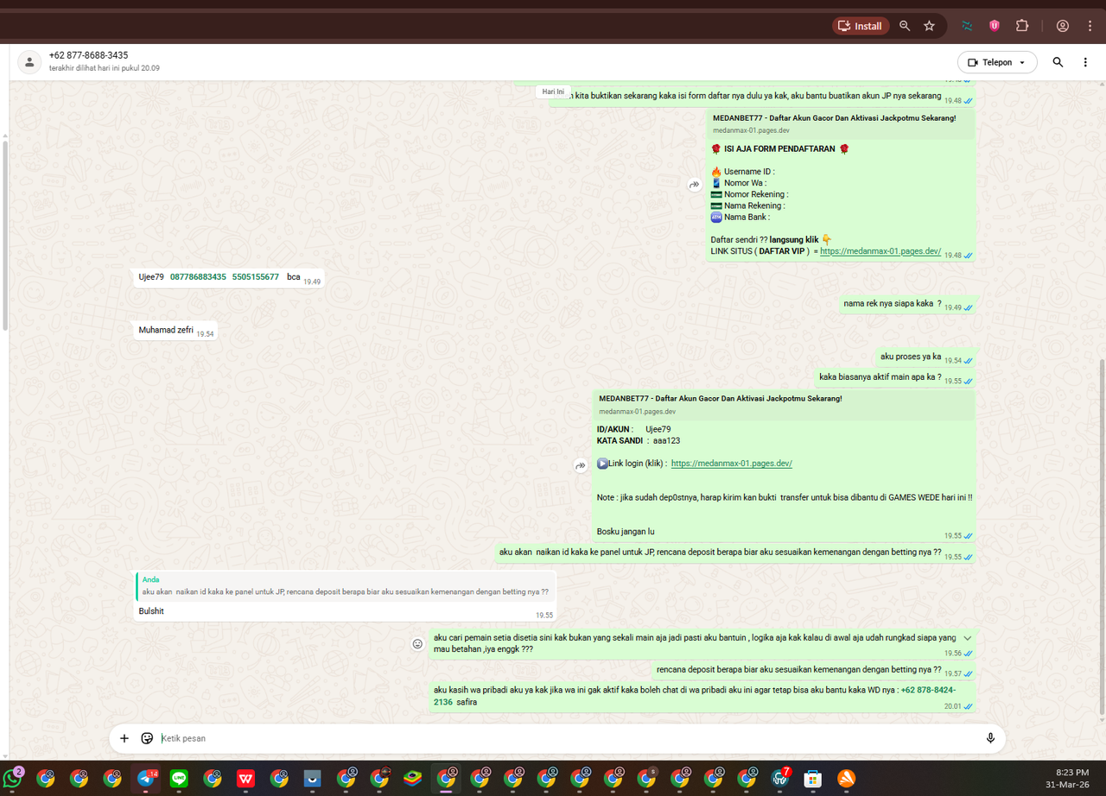Open contact info for +62 877-8688-3435
This screenshot has height=796, width=1106.
click(88, 55)
